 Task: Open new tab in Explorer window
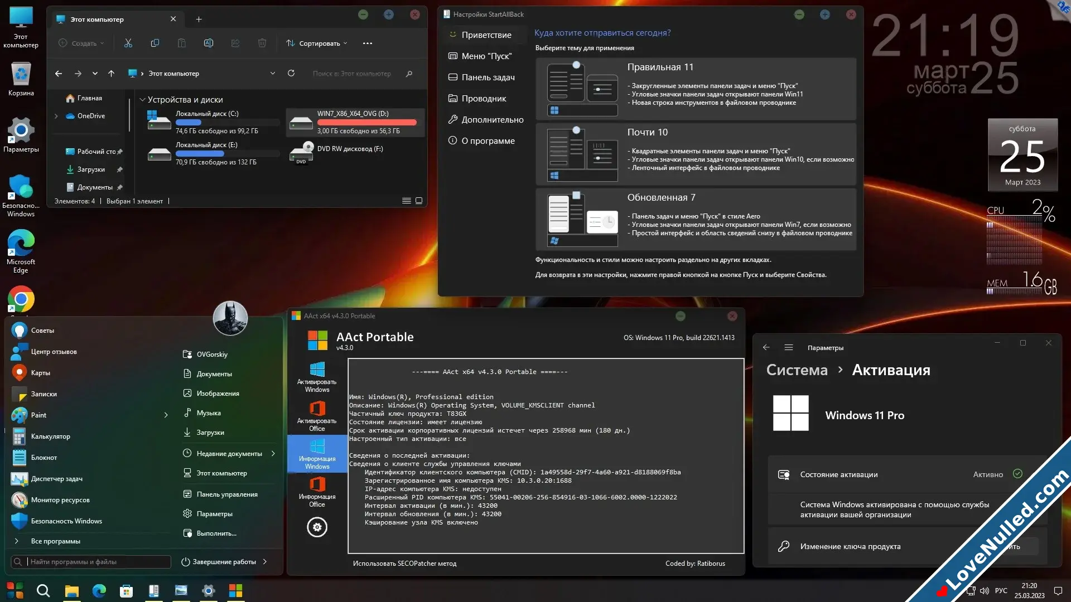[199, 20]
